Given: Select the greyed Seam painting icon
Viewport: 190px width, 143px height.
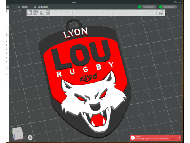Looking at the screenshot, I should [x=120, y=13].
